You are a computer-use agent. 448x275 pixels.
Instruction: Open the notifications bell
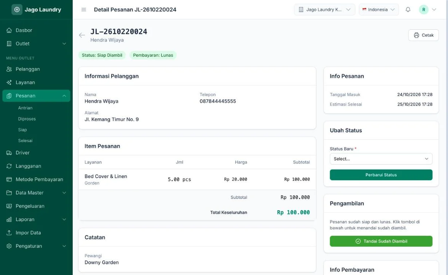(408, 10)
